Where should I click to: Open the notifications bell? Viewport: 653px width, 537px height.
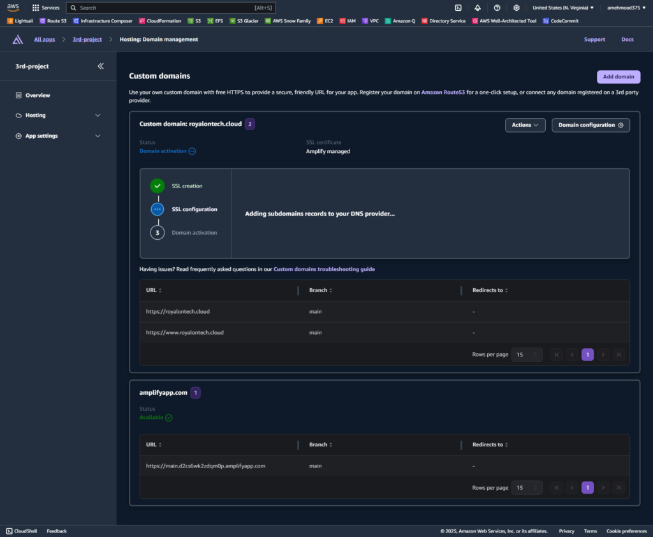[478, 8]
